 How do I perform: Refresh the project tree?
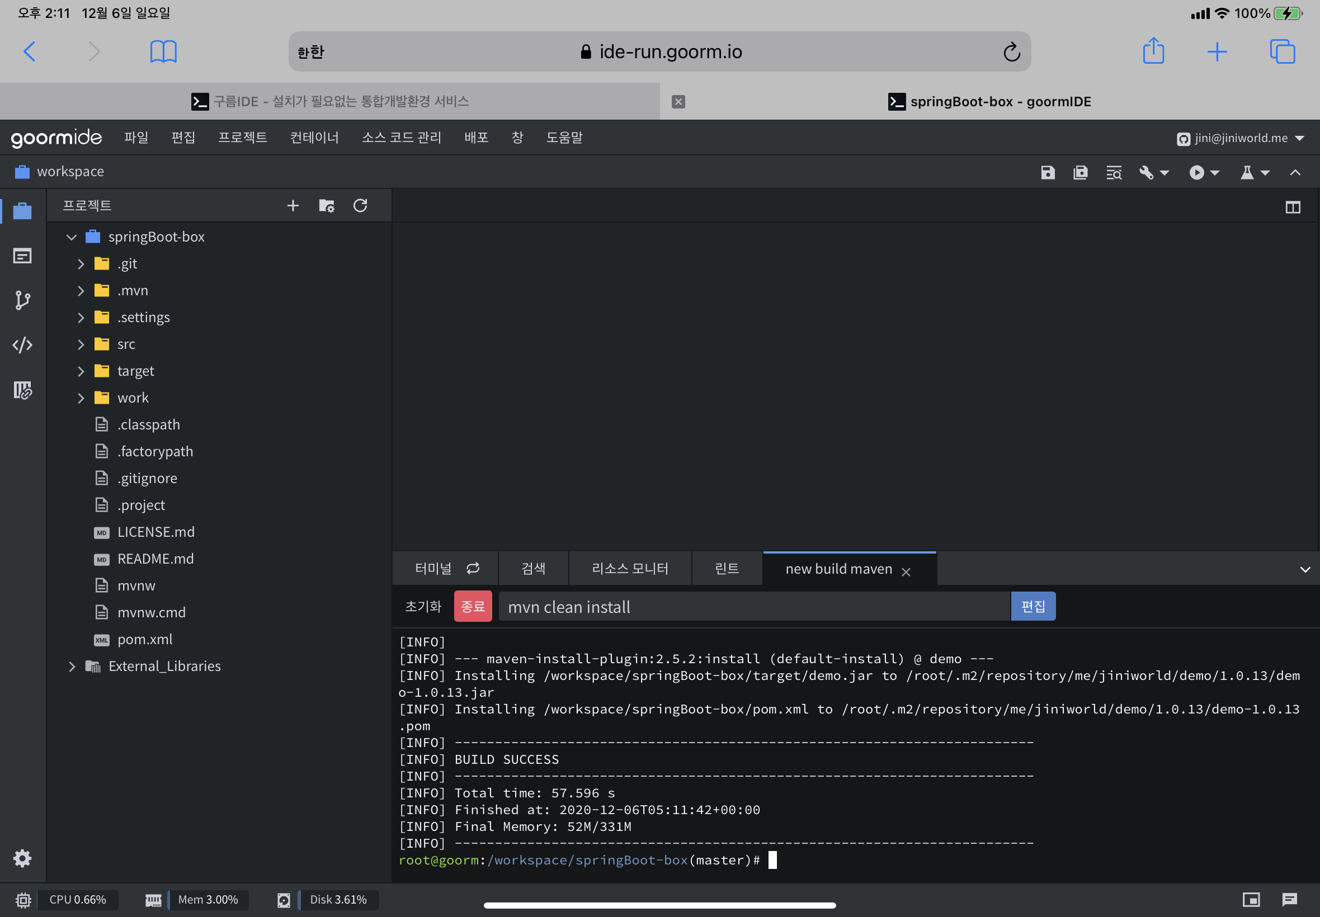click(x=360, y=206)
